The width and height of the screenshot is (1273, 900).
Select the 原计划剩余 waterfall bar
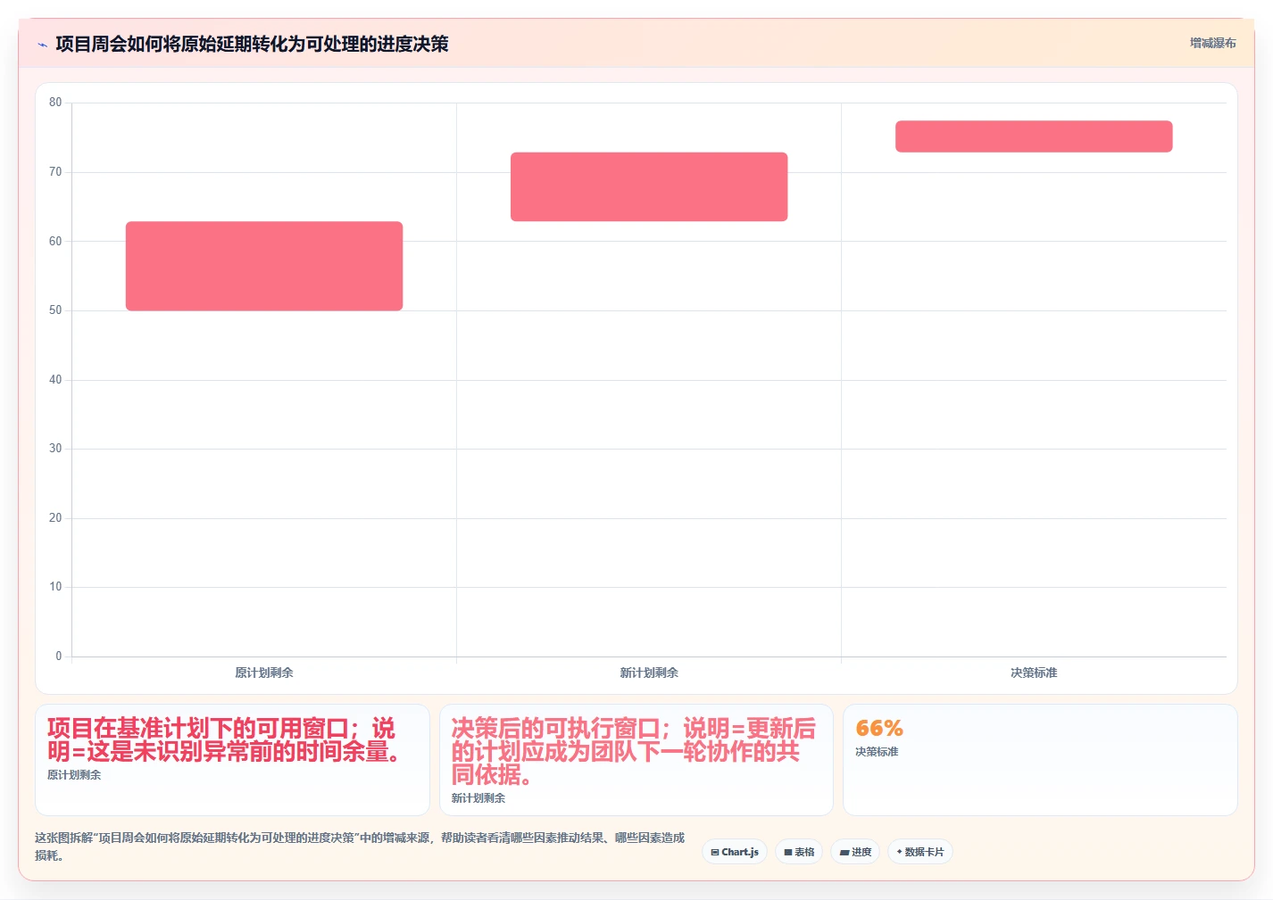click(x=264, y=266)
